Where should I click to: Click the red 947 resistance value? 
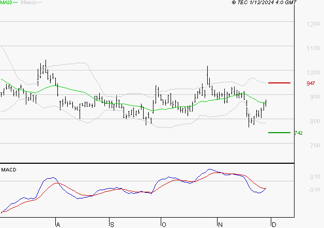pos(311,83)
